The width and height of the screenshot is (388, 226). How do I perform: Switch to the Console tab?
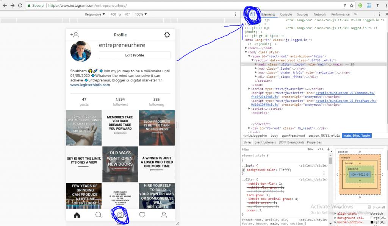pos(286,14)
